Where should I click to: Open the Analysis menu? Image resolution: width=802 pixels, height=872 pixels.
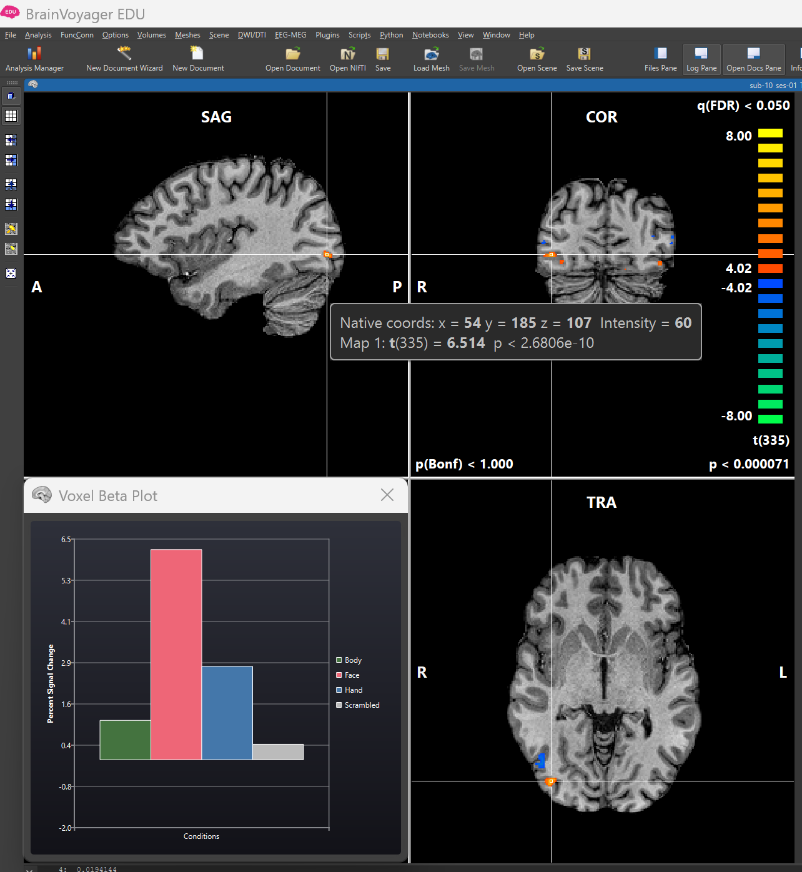(38, 35)
